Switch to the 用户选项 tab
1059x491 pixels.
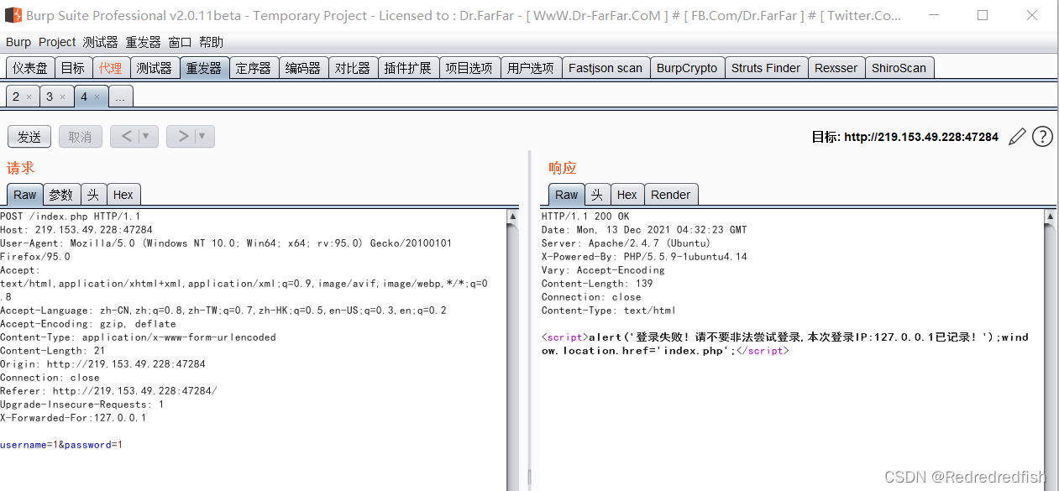point(531,68)
